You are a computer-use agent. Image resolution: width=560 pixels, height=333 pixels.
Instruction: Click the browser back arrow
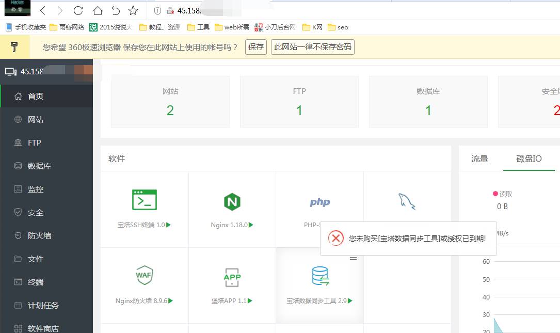click(43, 10)
